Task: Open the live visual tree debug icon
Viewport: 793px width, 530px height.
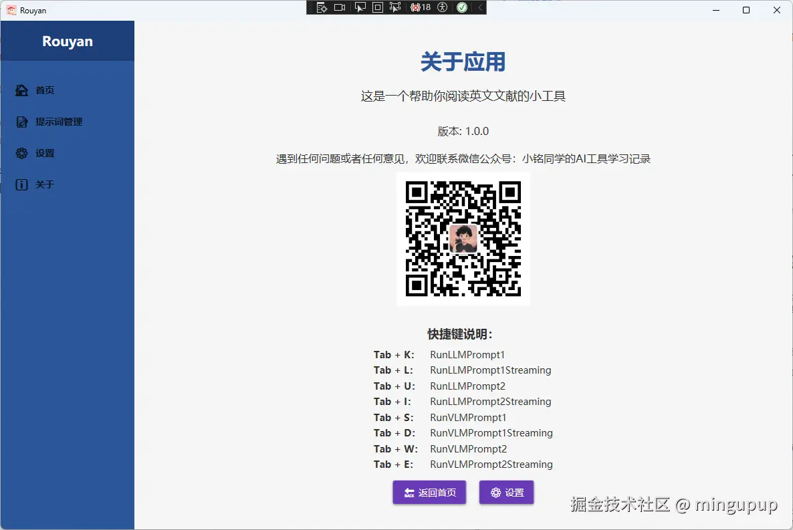Action: pos(322,7)
